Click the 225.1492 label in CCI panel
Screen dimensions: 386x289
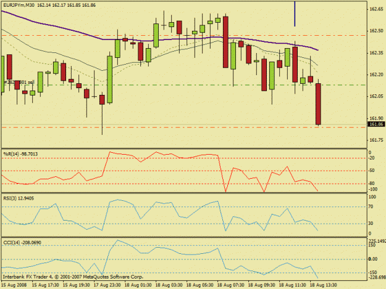377,241
